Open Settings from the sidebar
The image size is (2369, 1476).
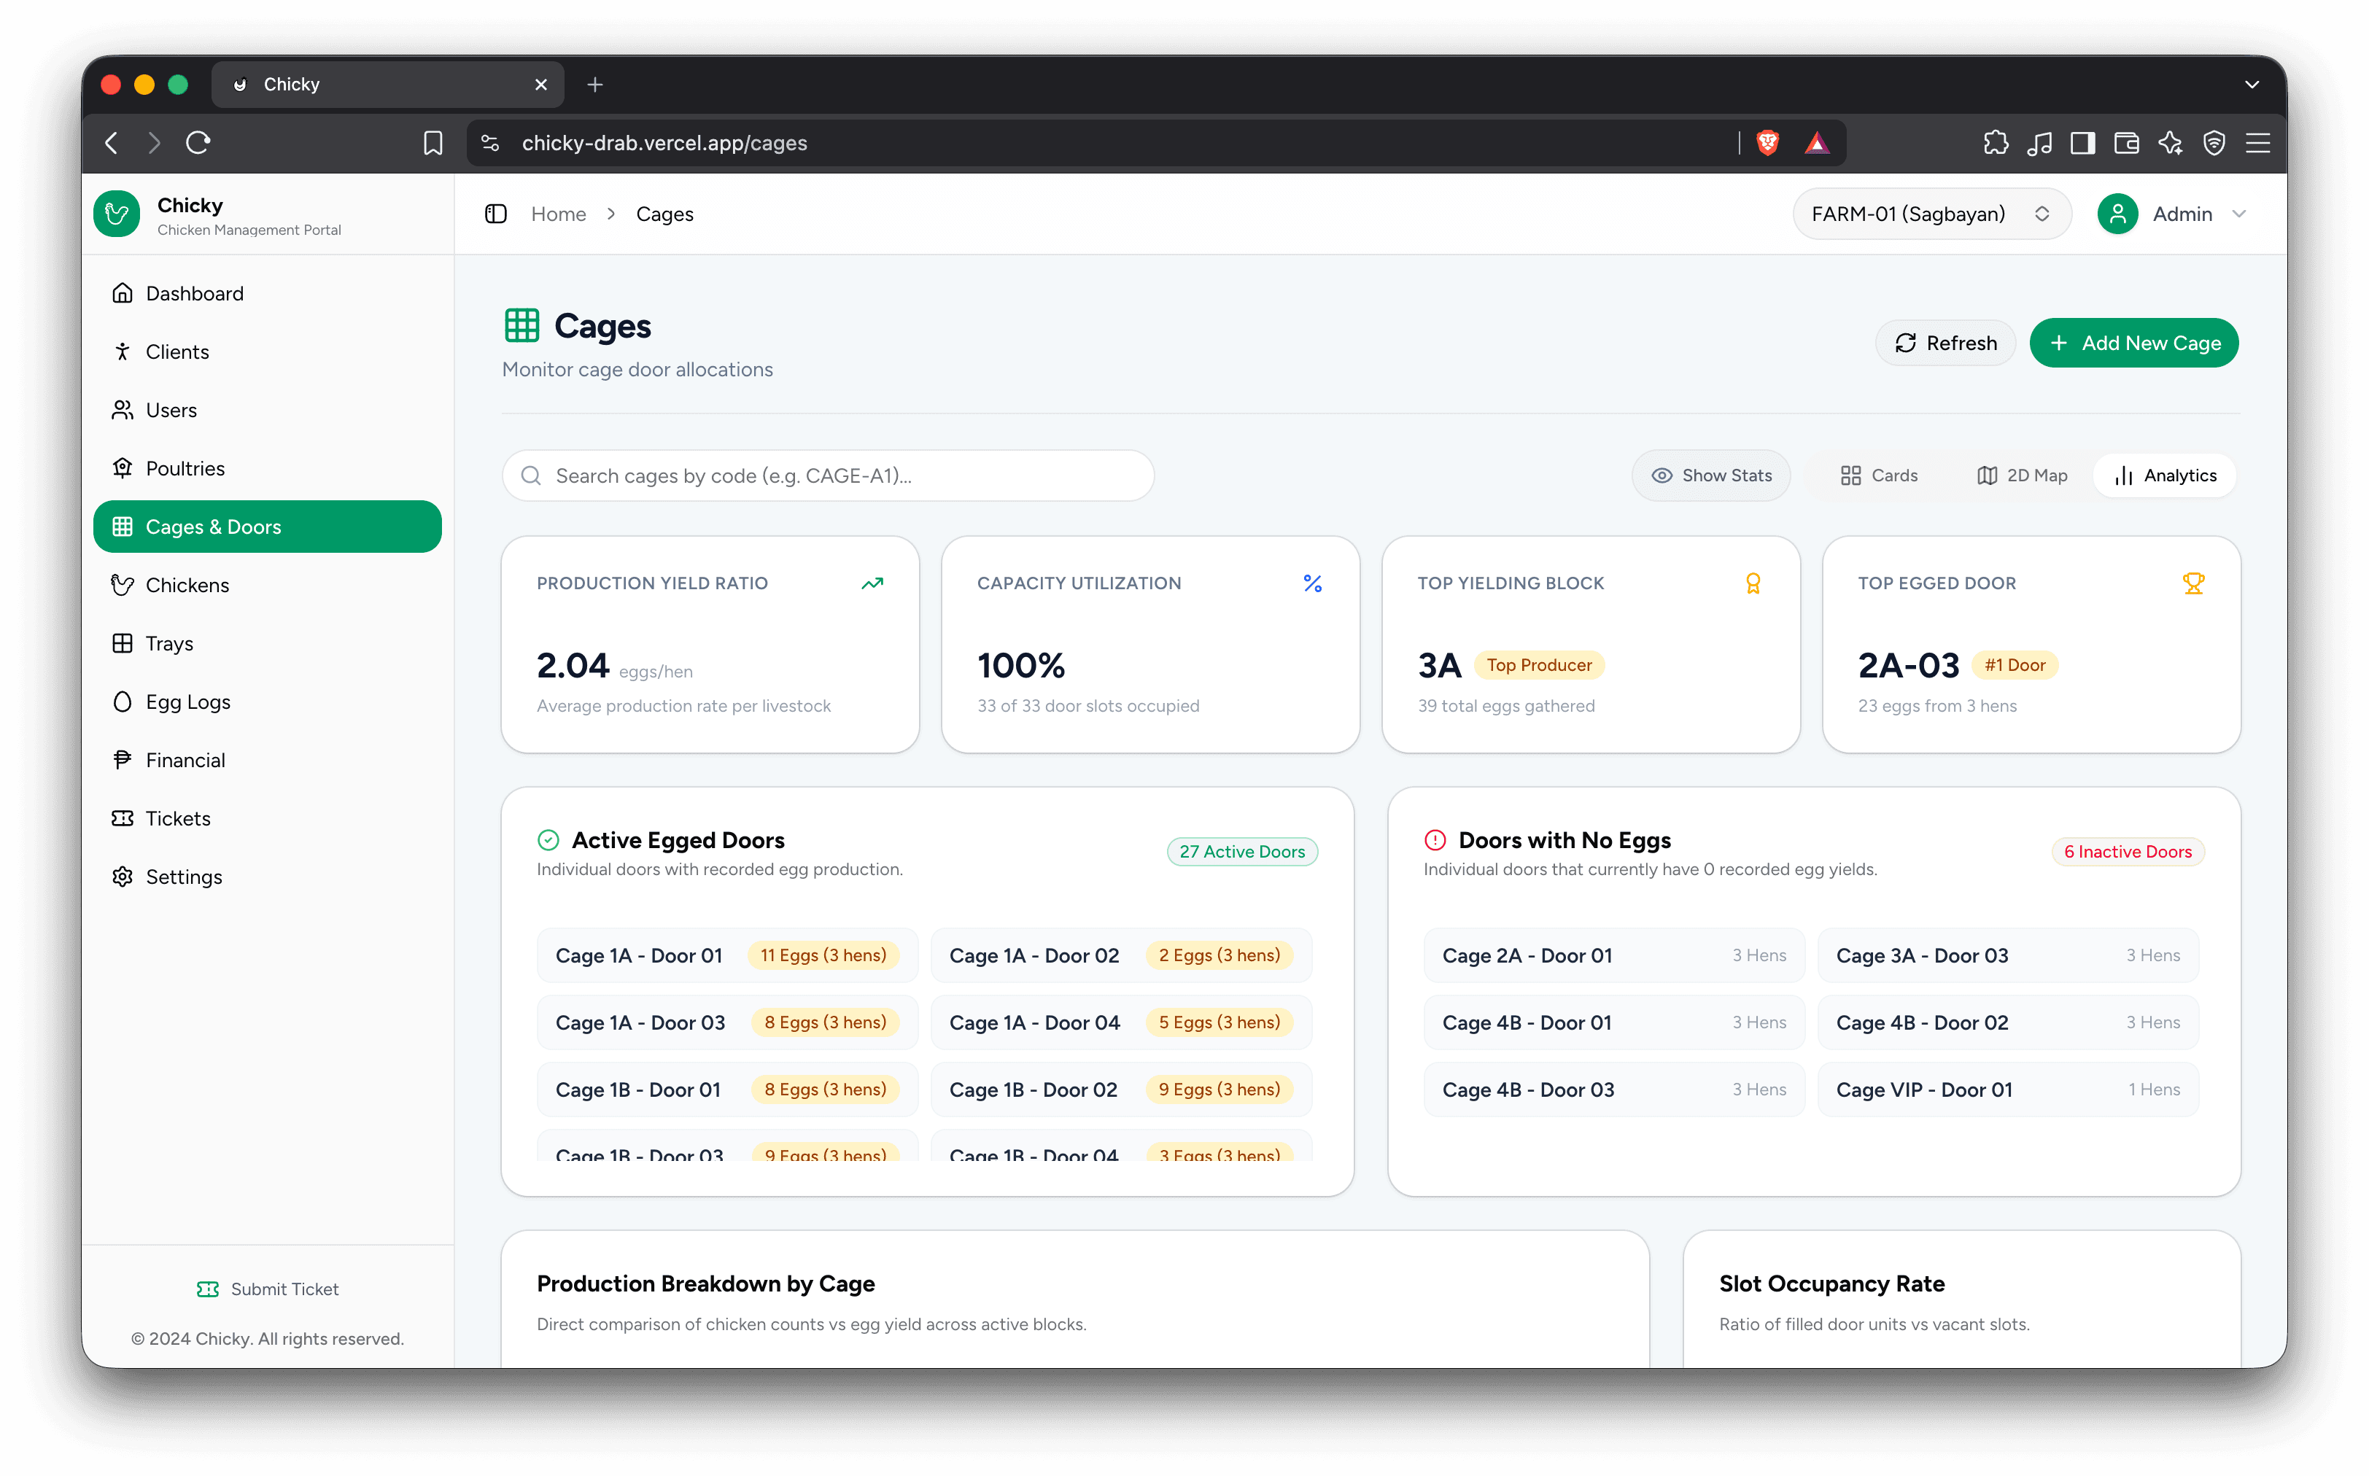point(268,877)
